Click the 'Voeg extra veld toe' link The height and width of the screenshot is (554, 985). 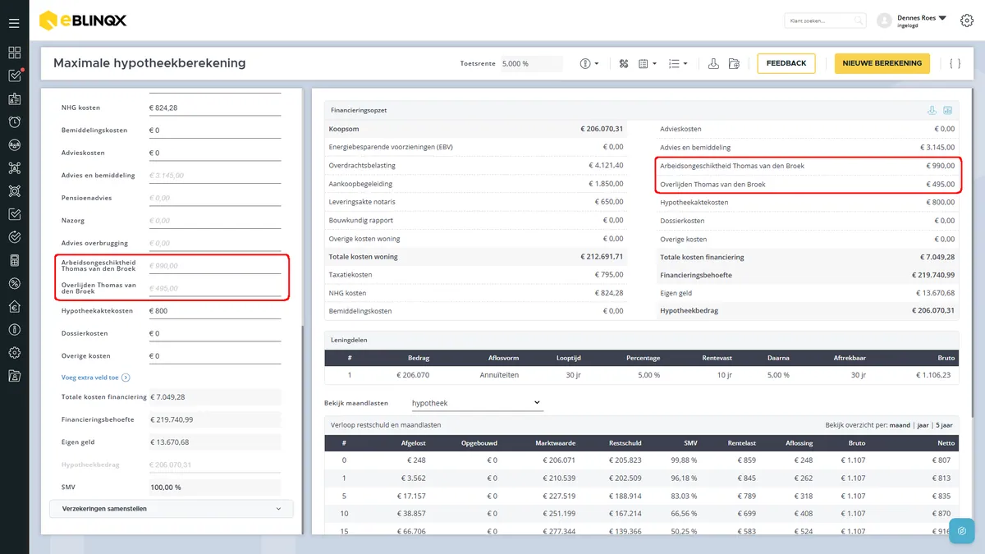pos(90,378)
